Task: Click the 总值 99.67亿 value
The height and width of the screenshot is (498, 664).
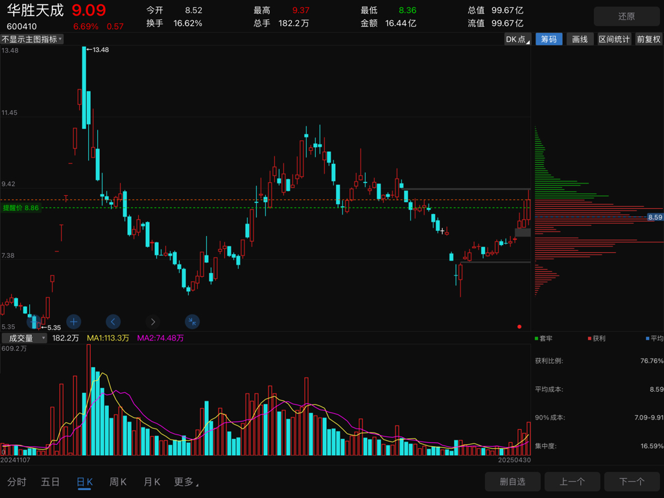Action: coord(507,10)
